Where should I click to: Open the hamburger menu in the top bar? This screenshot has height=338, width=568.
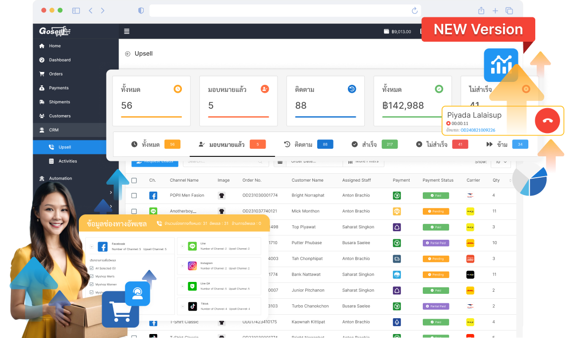[x=127, y=31]
